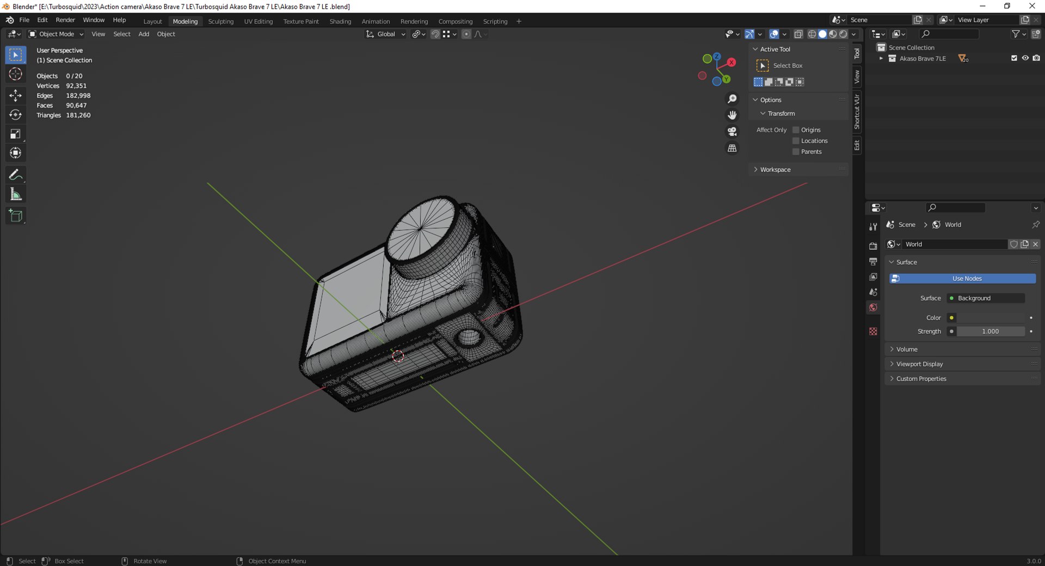The width and height of the screenshot is (1045, 566).
Task: Choose the Annotate pencil tool
Action: (x=15, y=175)
